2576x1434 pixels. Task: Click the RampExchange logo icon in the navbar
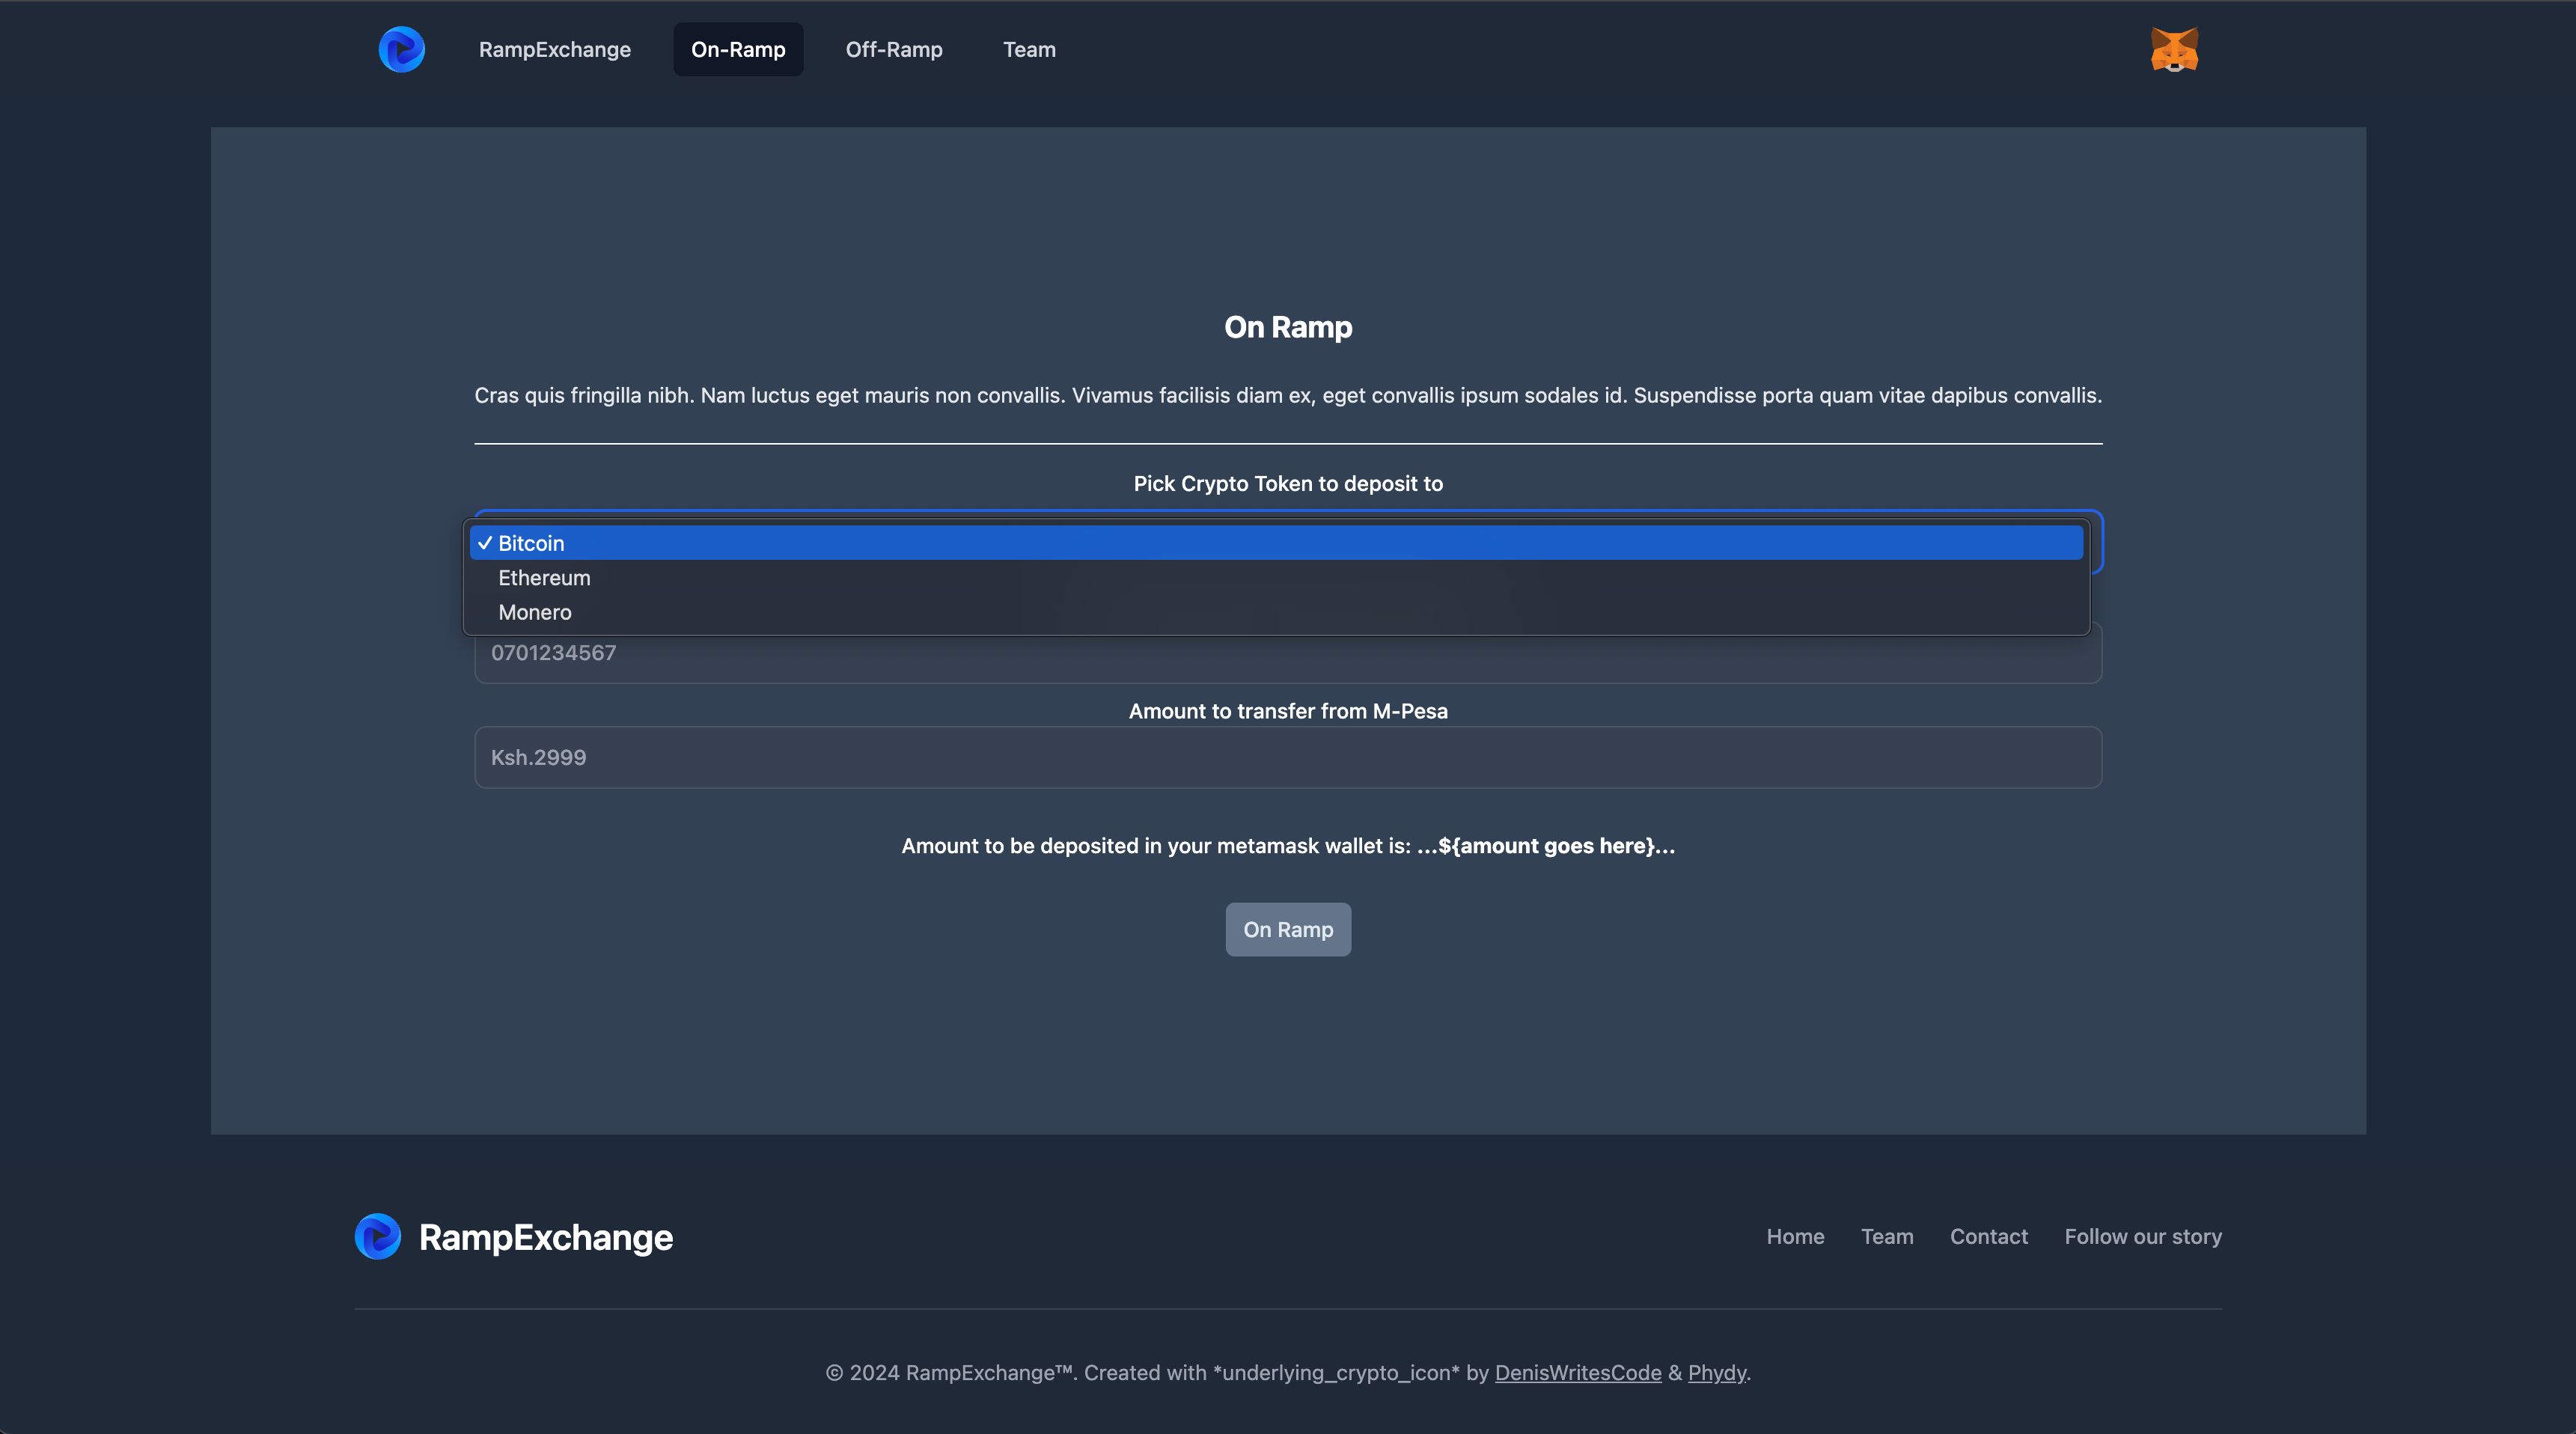pyautogui.click(x=402, y=49)
